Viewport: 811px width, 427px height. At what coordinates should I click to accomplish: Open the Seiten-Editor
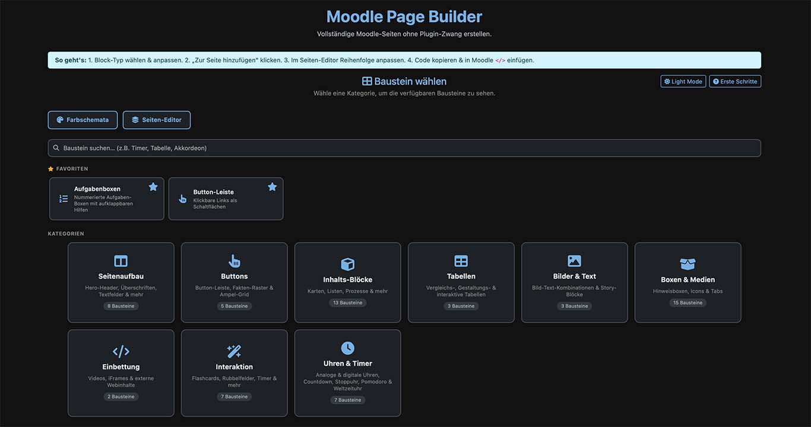157,120
